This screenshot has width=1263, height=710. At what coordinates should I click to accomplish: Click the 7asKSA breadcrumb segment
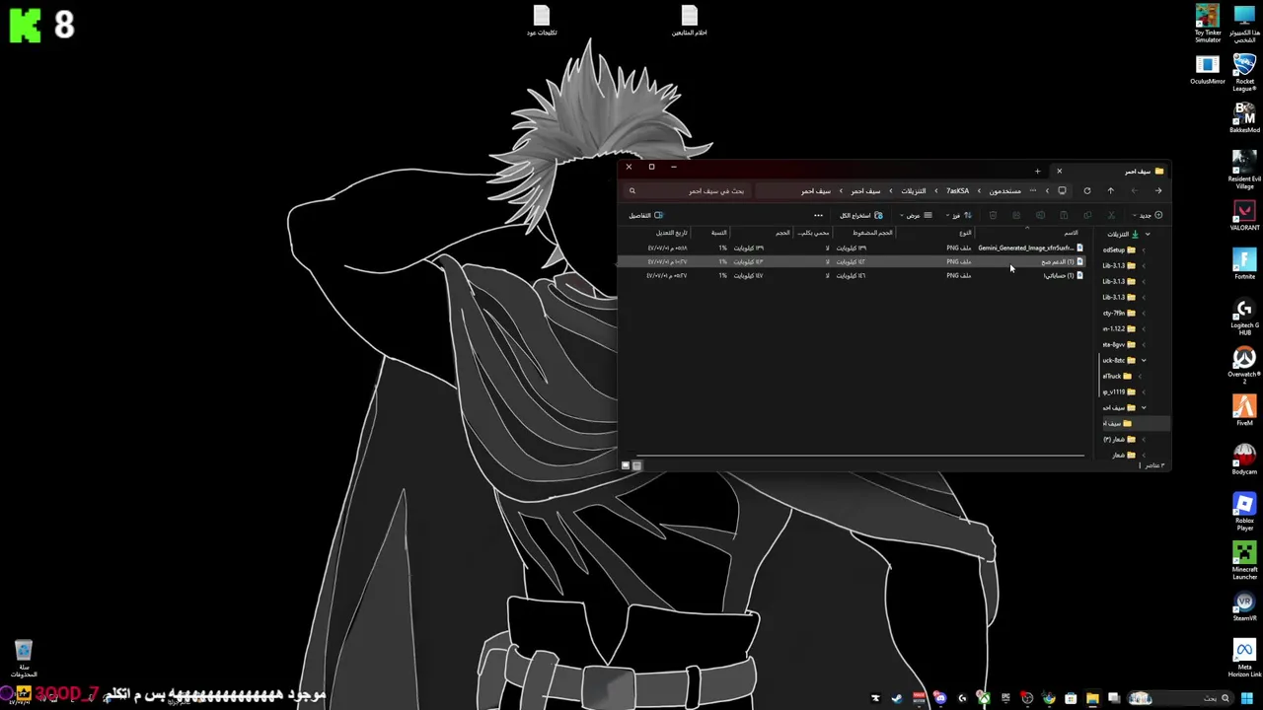tap(958, 191)
